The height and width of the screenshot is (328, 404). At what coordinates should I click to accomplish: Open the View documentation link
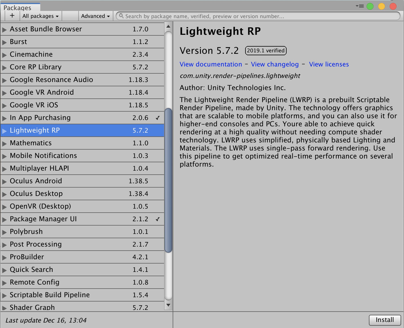[211, 64]
